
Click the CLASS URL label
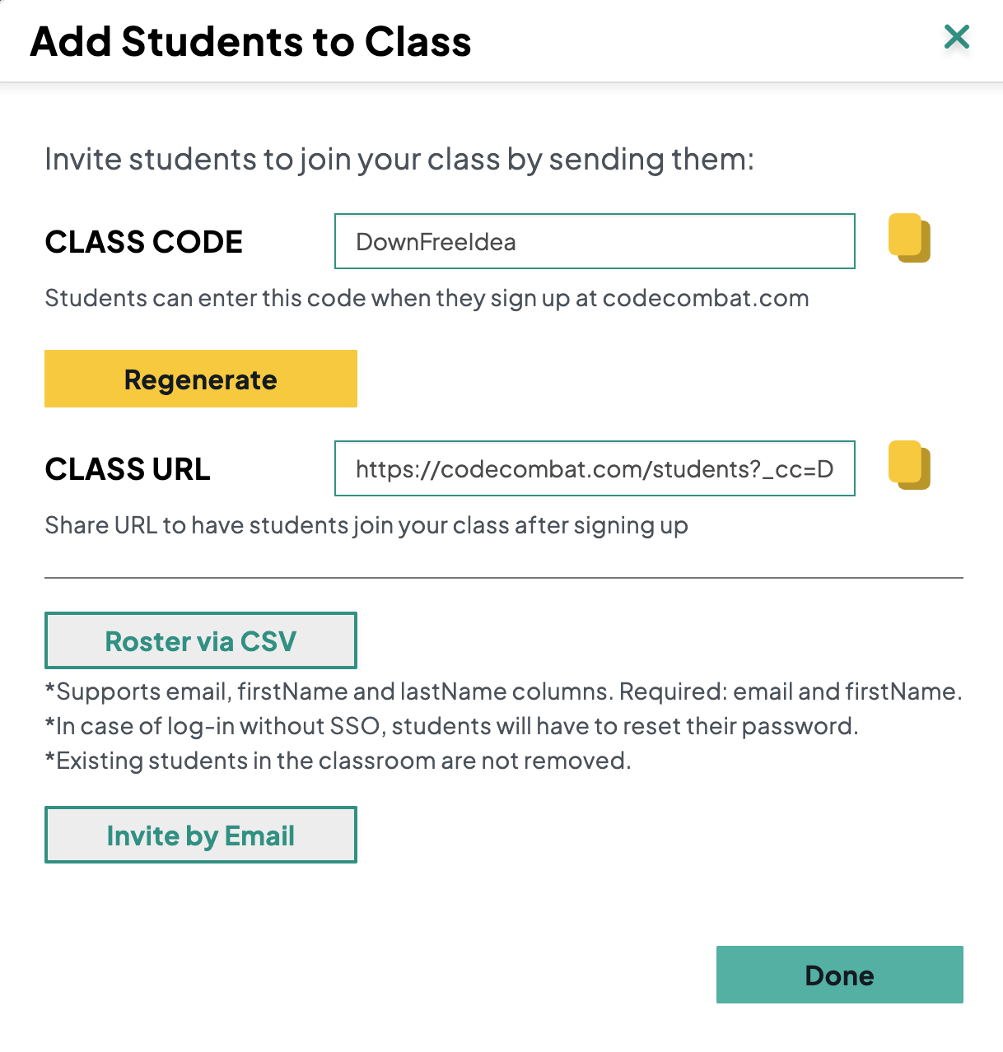point(128,469)
